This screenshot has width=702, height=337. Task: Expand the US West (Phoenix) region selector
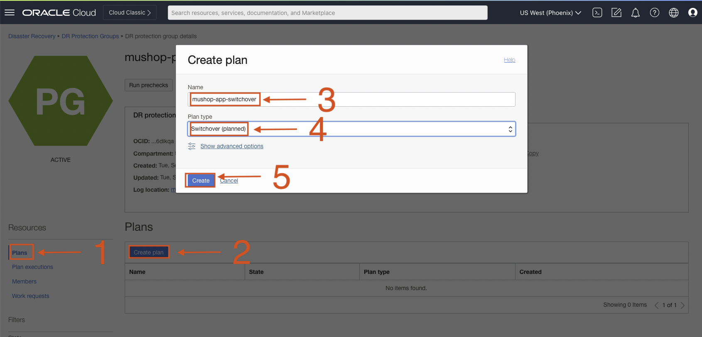[x=550, y=13]
